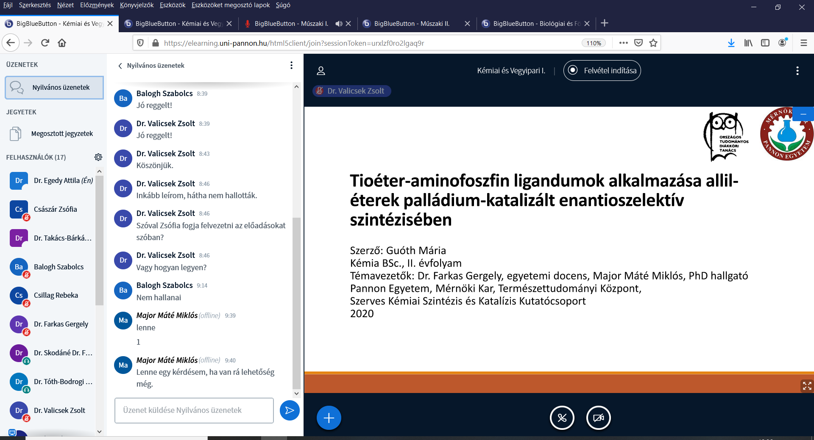Open the blue plus actions button
The width and height of the screenshot is (814, 440).
329,418
